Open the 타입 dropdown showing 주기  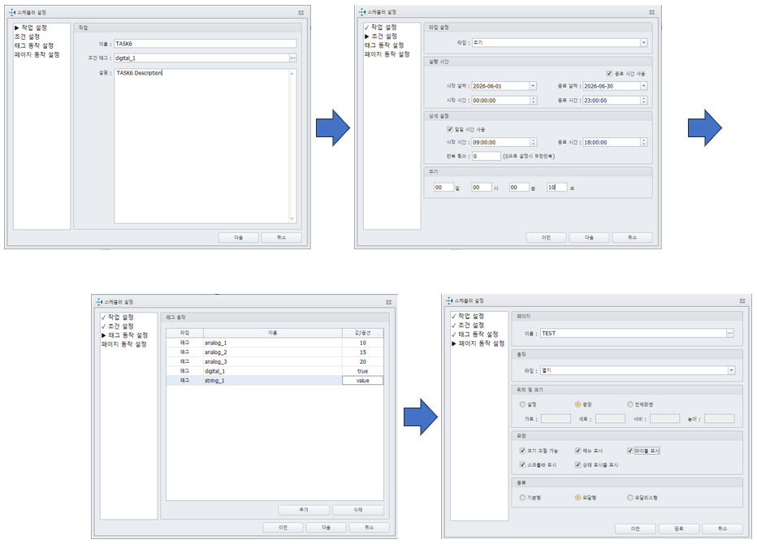click(643, 42)
